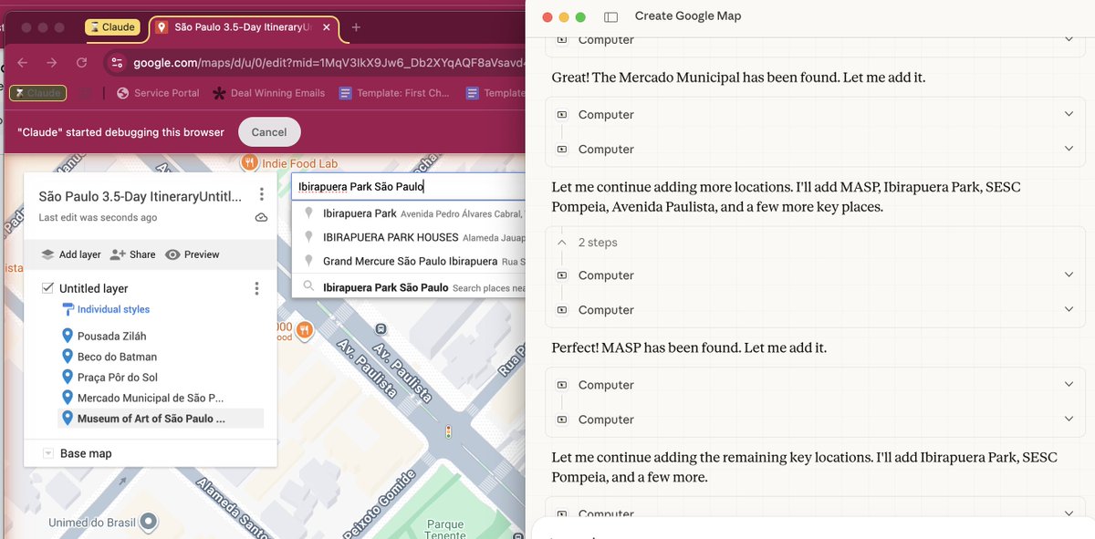Open a new browser tab
This screenshot has height=539, width=1095.
356,27
